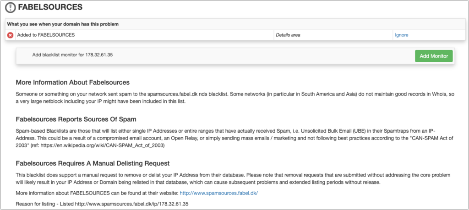Screen dimensions: 469x210
Task: Click paragraph starting 'Spam-based Blacklists are those'
Action: (x=229, y=138)
